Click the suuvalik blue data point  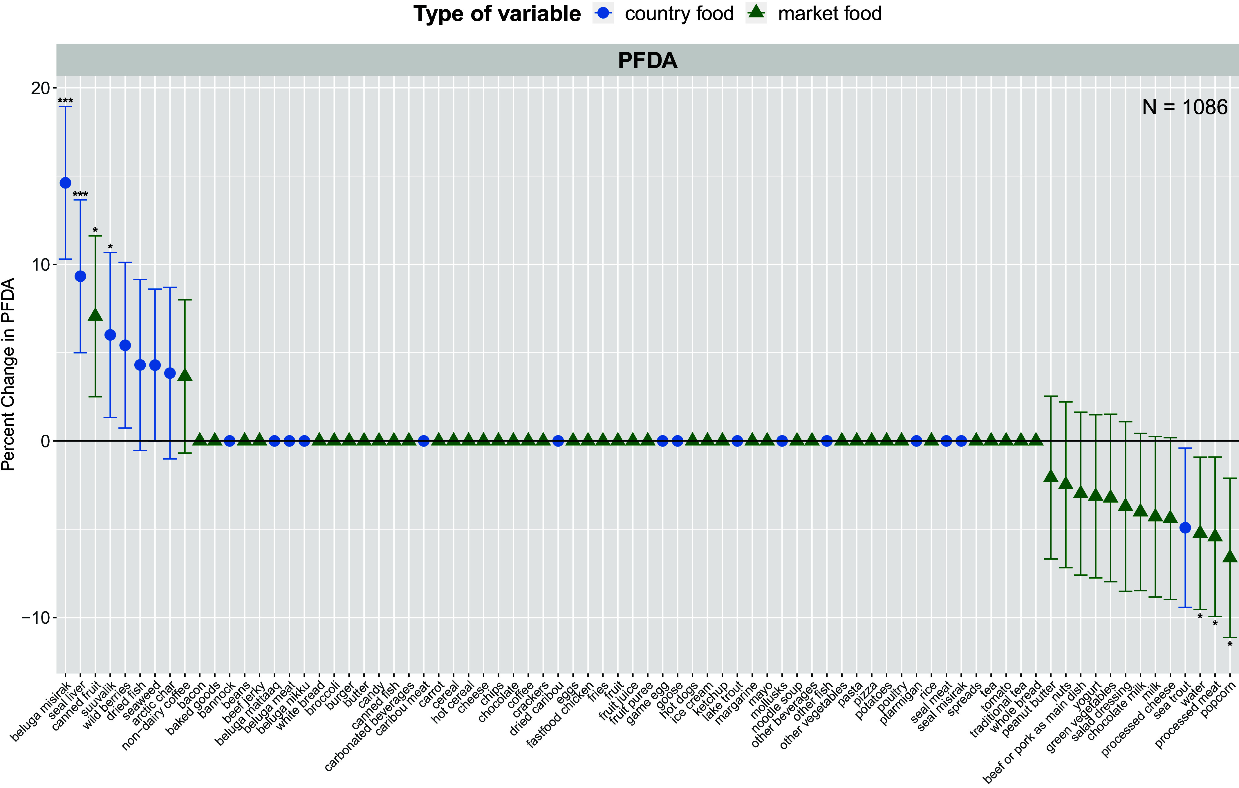[110, 335]
